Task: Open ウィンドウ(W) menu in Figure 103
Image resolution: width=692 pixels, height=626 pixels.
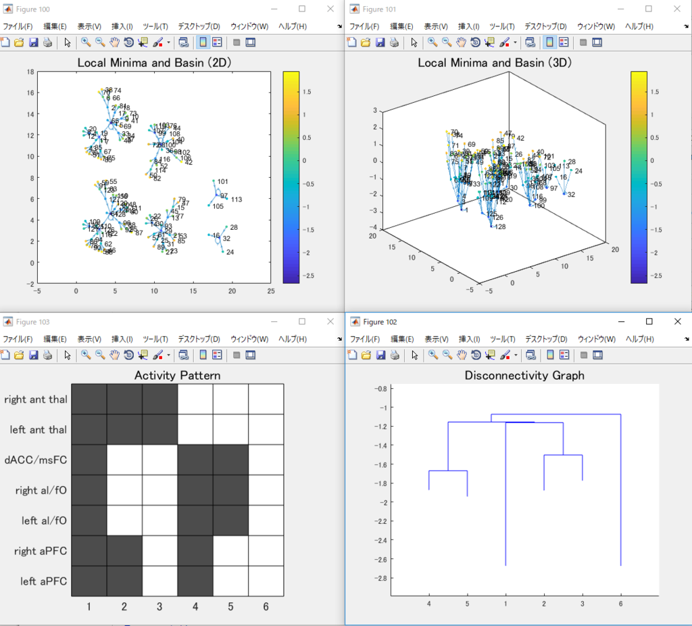Action: (249, 339)
